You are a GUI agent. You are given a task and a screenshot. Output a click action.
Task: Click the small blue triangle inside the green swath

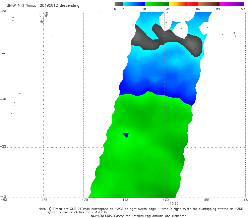[x=126, y=135]
